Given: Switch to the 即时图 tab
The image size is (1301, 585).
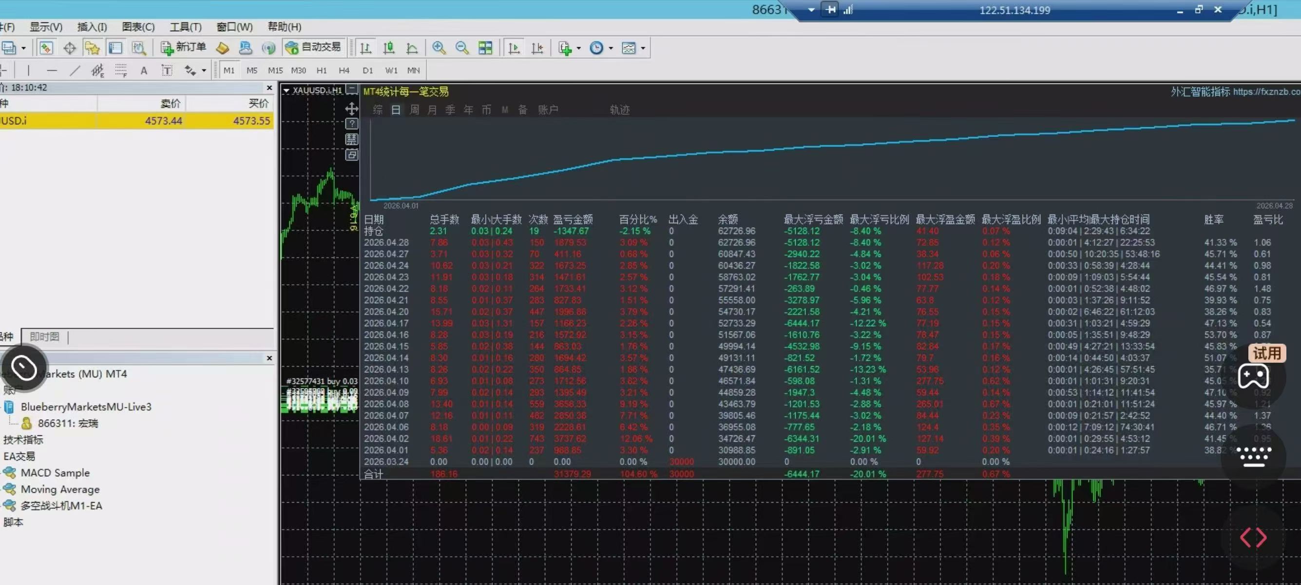Looking at the screenshot, I should [44, 336].
